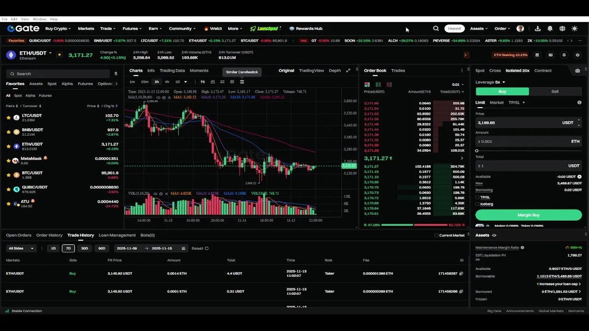Open the notifications bell
Image resolution: width=589 pixels, height=331 pixels.
tap(550, 29)
